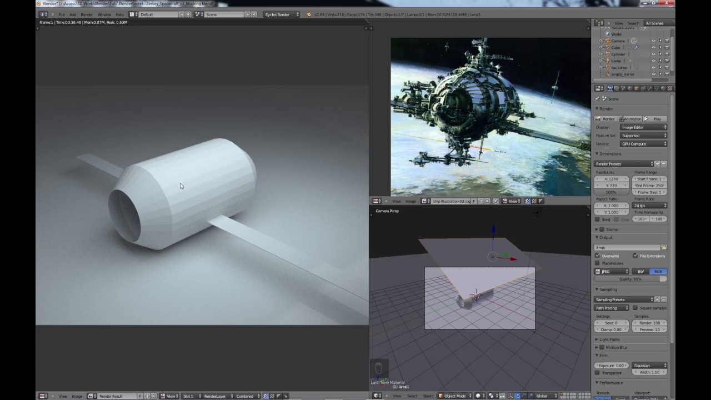Click the outliner editor type icon
The width and height of the screenshot is (711, 400).
599,23
